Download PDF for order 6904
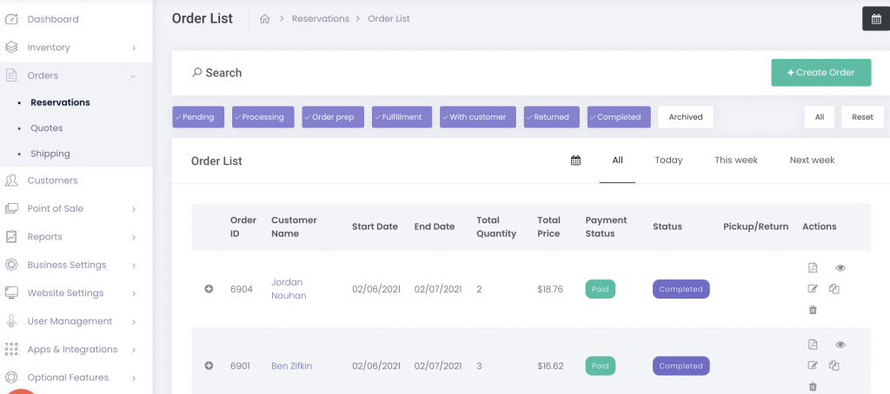The width and height of the screenshot is (890, 394). [x=813, y=268]
